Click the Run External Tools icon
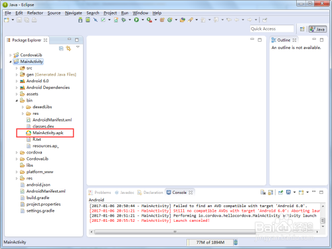Viewport: 332px width, 249px height. pos(149,20)
